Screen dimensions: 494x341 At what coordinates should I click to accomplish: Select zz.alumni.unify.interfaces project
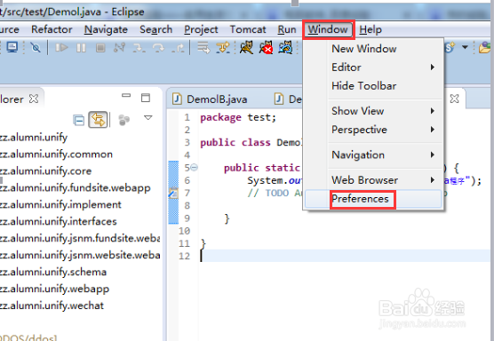coord(58,221)
